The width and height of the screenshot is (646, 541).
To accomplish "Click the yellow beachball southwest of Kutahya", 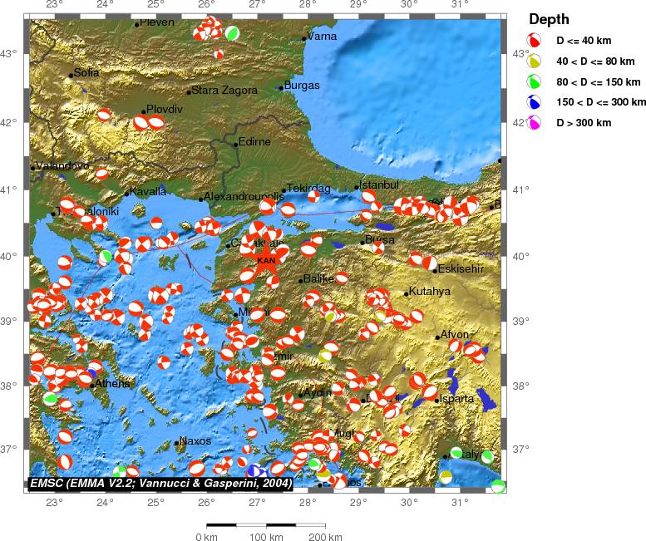I will pos(381,315).
